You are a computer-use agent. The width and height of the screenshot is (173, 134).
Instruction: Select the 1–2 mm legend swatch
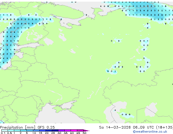(17, 130)
